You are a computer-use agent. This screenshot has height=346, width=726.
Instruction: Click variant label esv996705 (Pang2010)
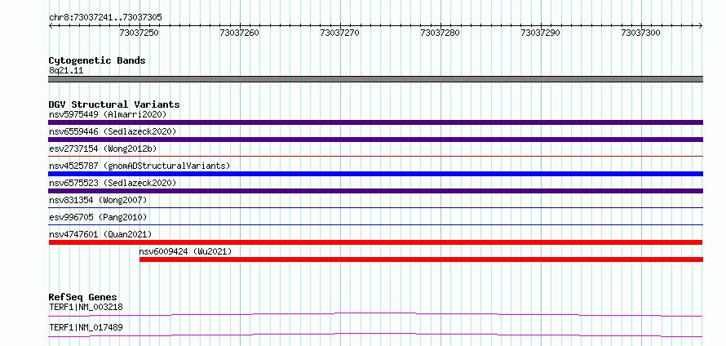pyautogui.click(x=98, y=217)
